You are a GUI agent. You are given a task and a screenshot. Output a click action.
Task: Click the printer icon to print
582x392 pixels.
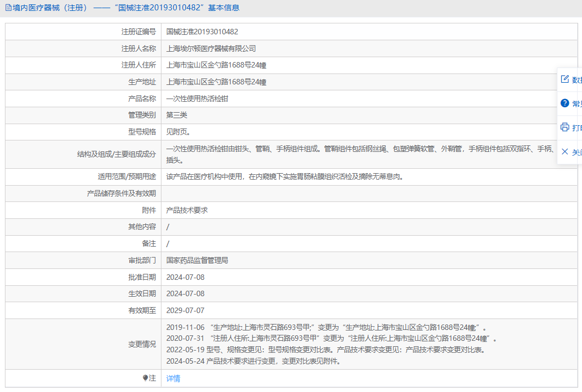click(x=565, y=127)
